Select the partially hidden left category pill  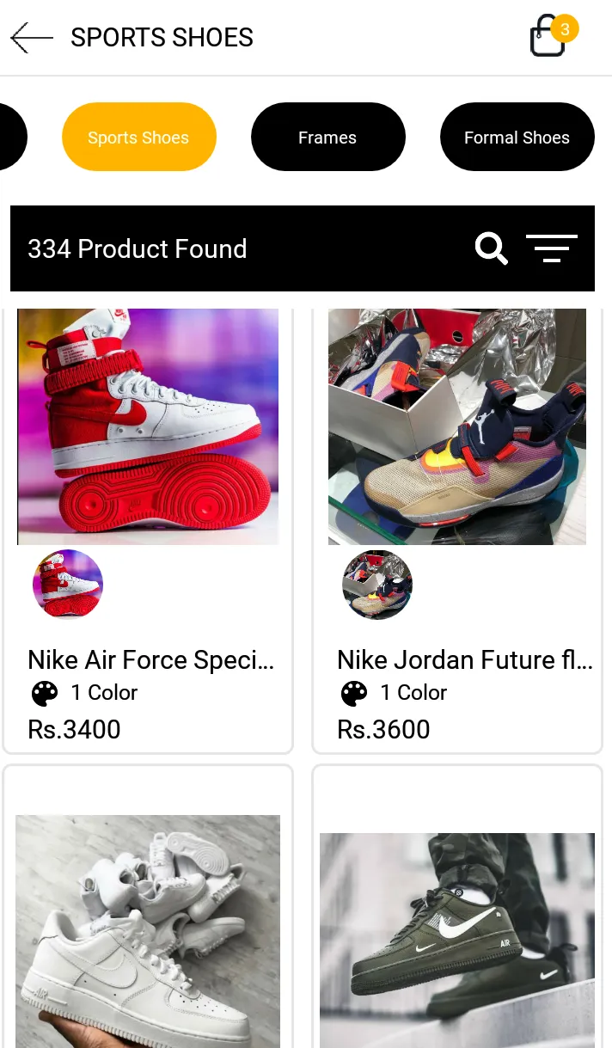point(12,138)
